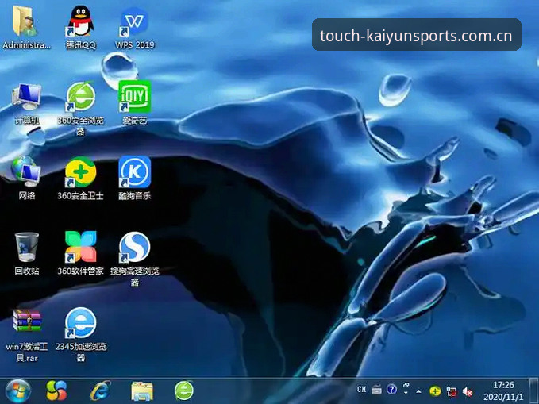Toggle the muted volume speaker tray icon
539x404 pixels.
click(x=467, y=391)
